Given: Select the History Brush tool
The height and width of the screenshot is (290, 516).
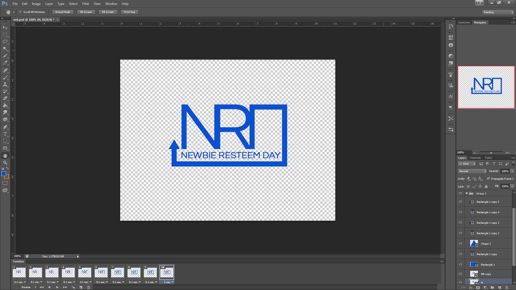Looking at the screenshot, I should 5,91.
